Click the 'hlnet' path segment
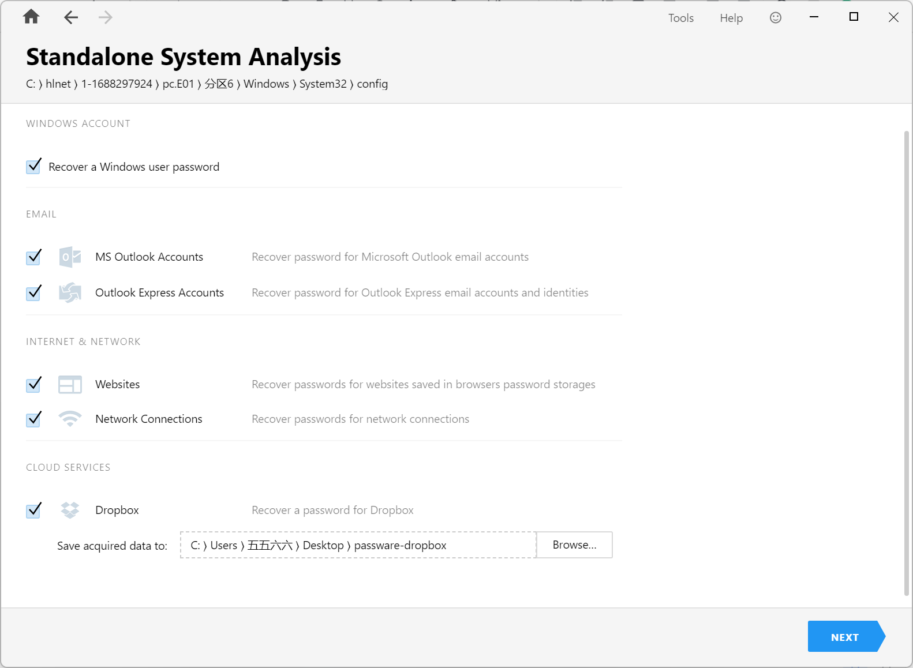 tap(58, 84)
